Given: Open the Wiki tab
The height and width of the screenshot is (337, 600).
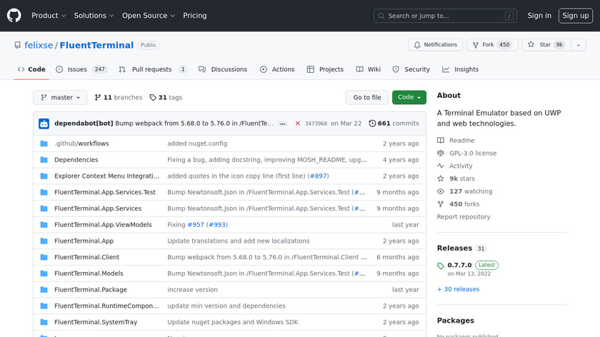Looking at the screenshot, I should pos(368,69).
